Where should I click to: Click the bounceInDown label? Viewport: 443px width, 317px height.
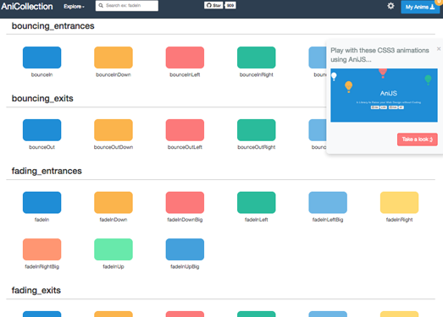pos(114,74)
